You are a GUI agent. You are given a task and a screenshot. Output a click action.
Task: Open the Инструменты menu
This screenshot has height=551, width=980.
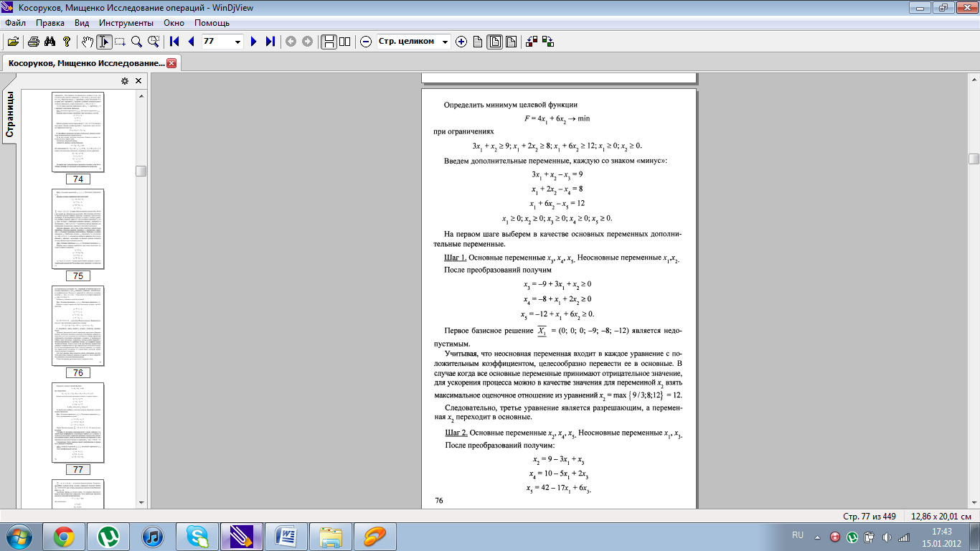point(126,23)
